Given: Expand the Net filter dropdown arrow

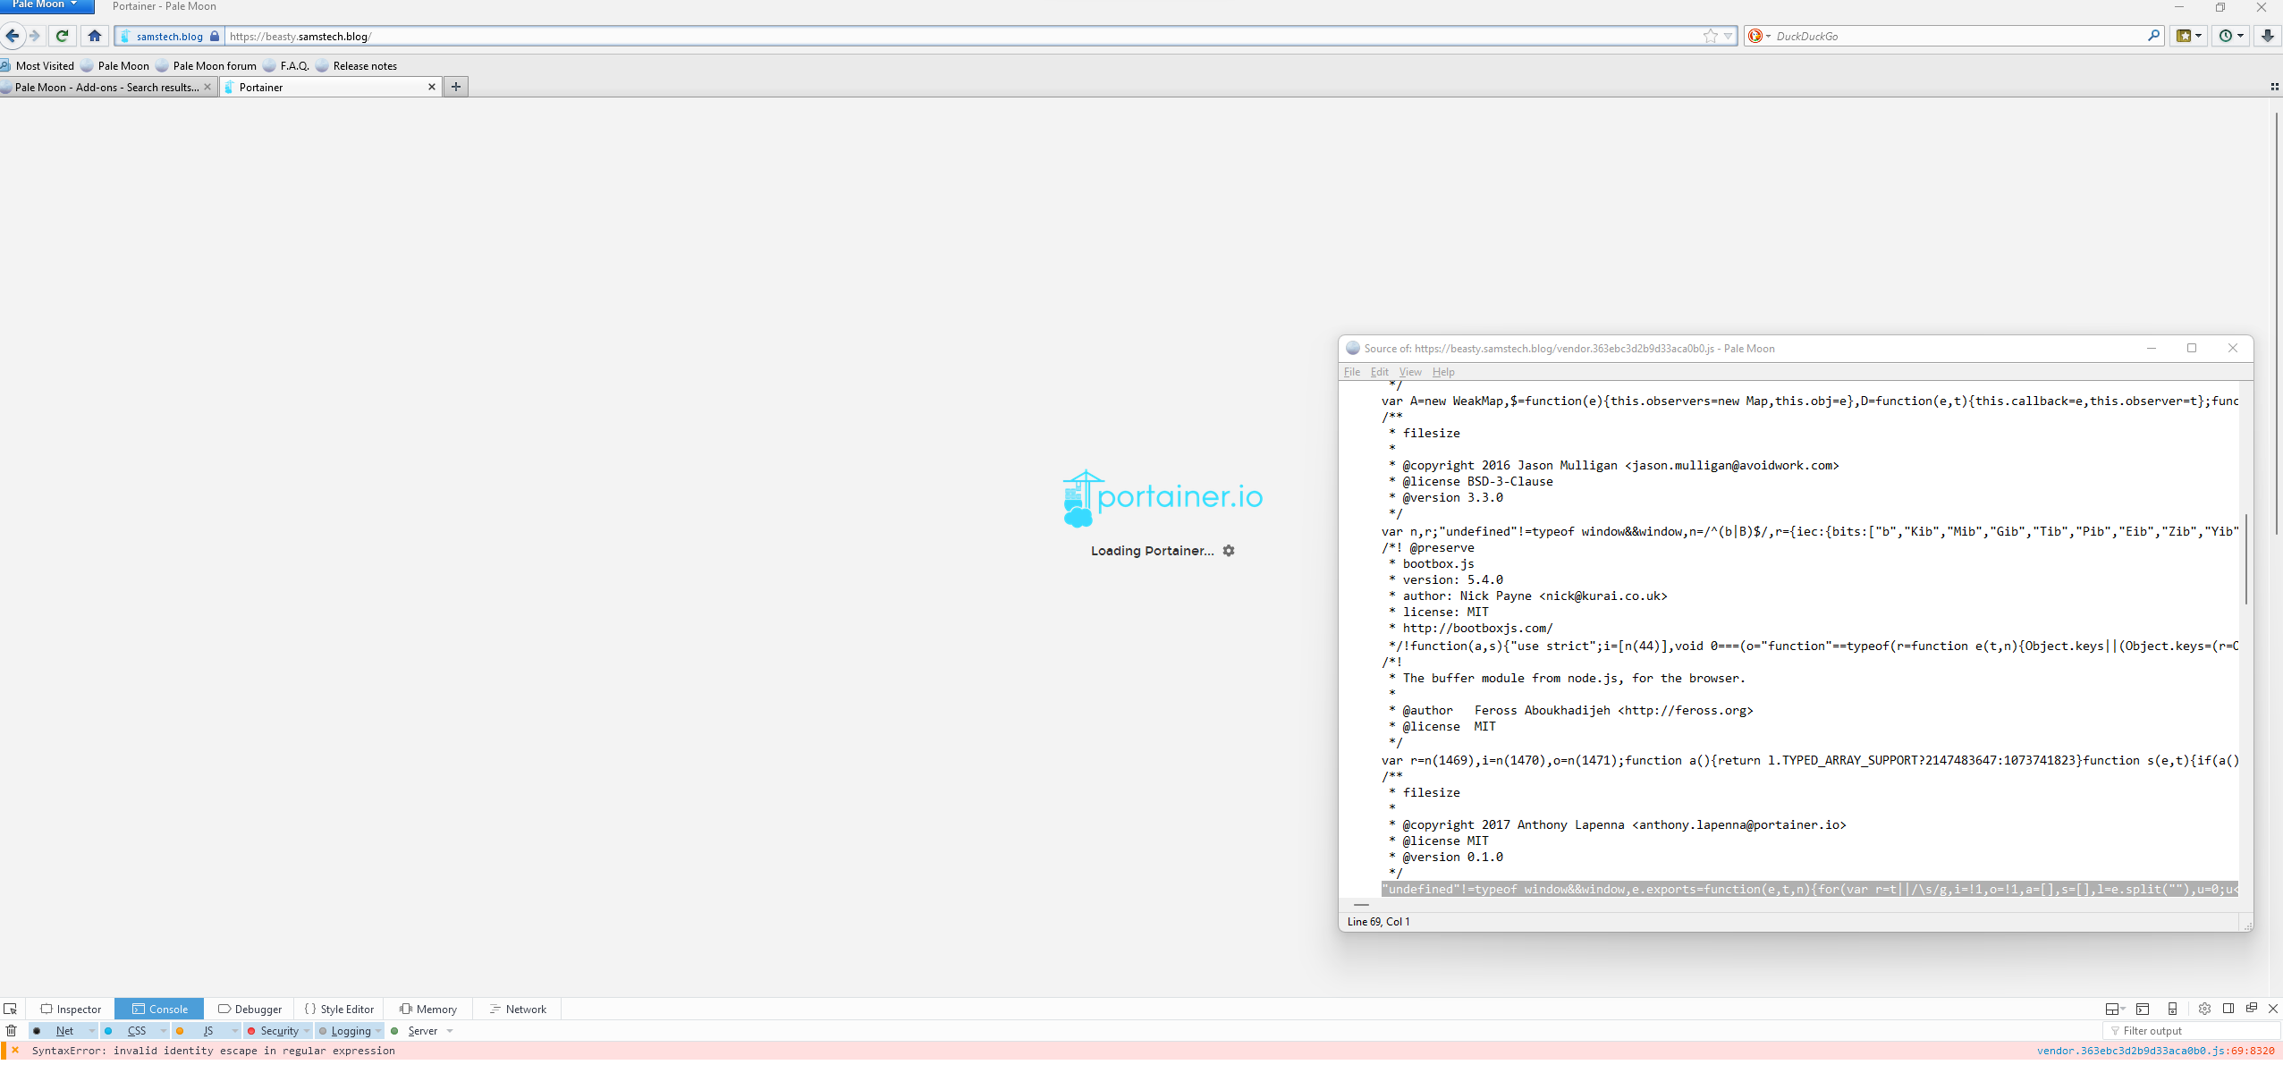Looking at the screenshot, I should pos(91,1031).
